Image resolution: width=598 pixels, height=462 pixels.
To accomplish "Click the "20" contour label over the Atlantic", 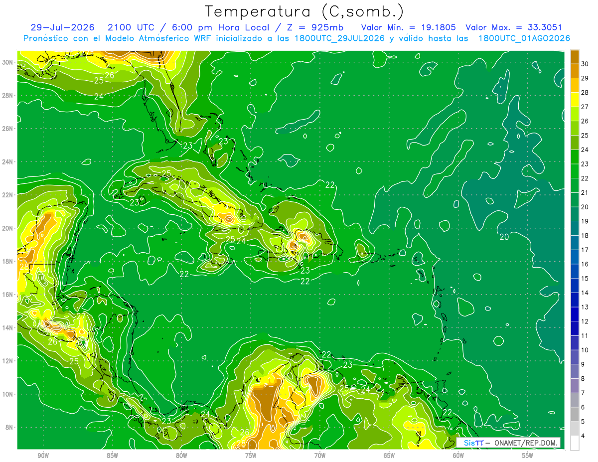I will click(504, 237).
